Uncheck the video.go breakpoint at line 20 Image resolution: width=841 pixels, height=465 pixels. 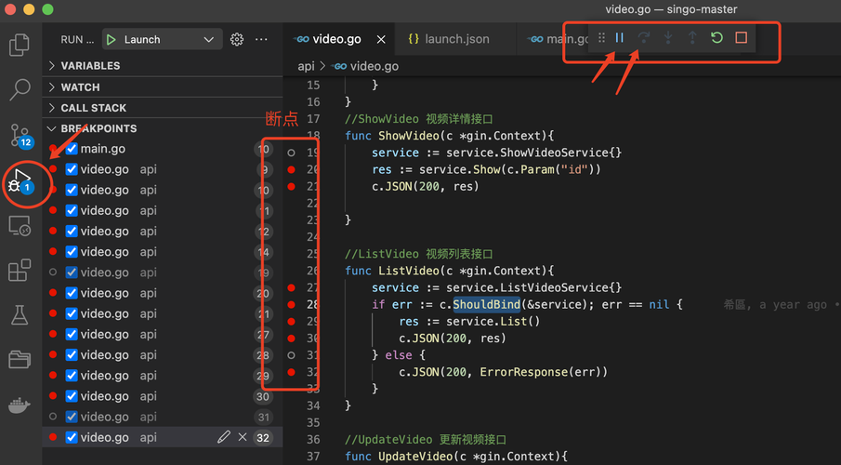pyautogui.click(x=72, y=293)
